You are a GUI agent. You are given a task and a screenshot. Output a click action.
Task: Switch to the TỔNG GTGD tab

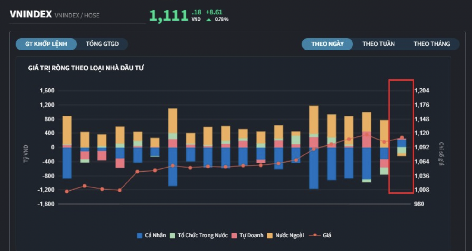tap(102, 44)
